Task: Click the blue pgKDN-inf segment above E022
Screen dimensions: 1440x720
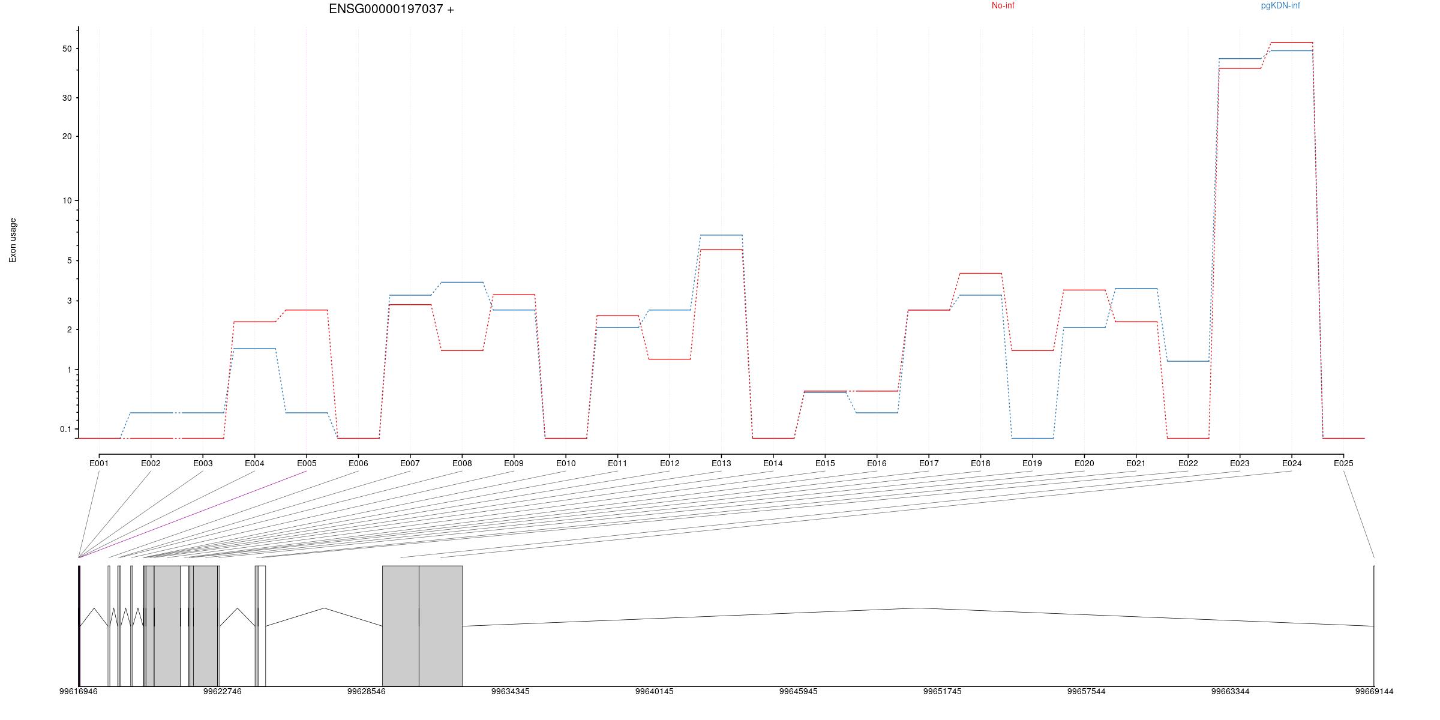Action: coord(1188,361)
